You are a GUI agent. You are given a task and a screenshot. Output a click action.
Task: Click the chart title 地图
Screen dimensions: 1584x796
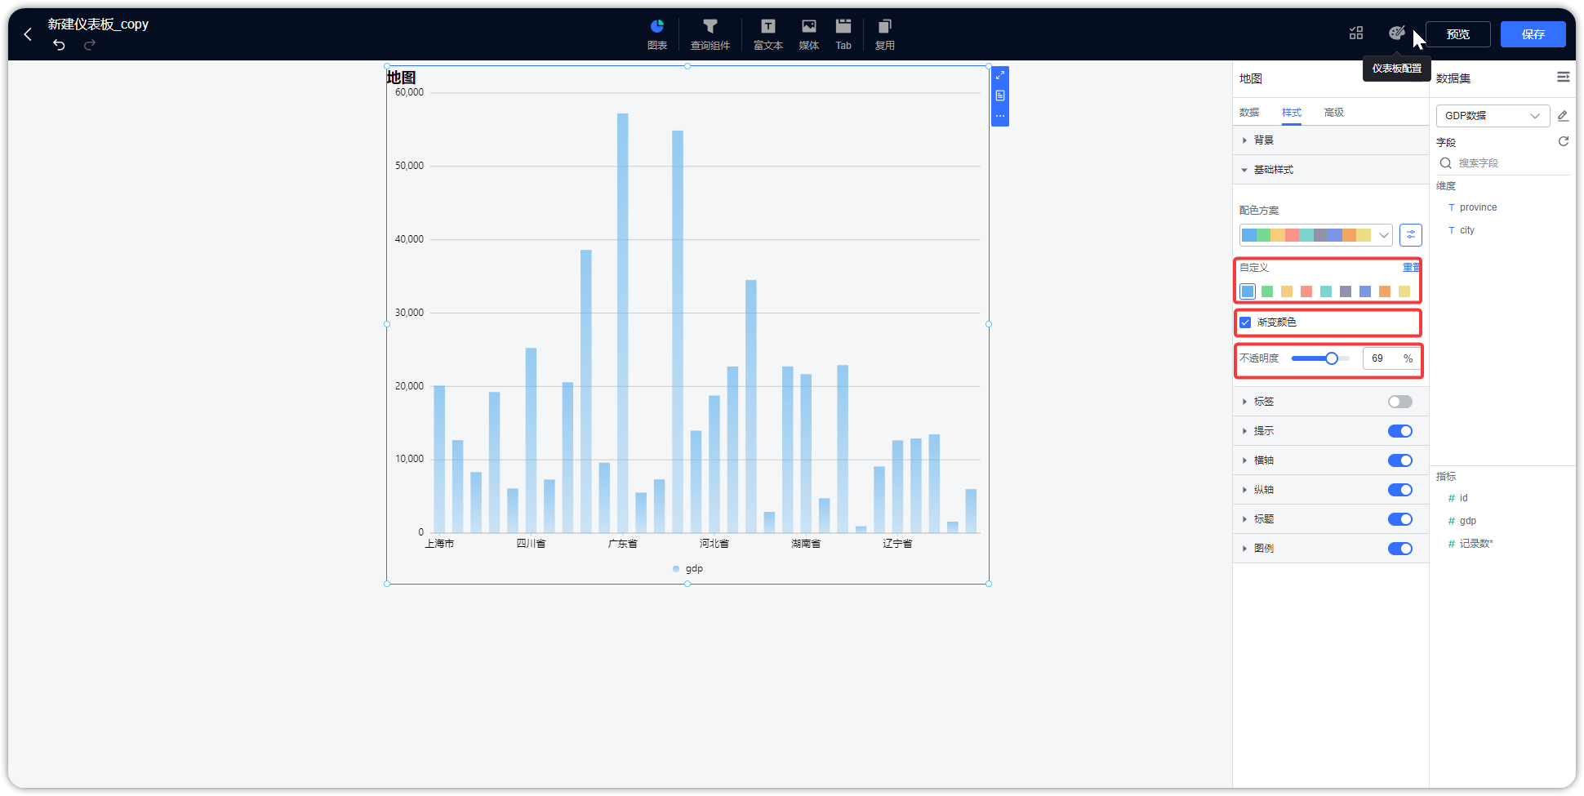[402, 78]
